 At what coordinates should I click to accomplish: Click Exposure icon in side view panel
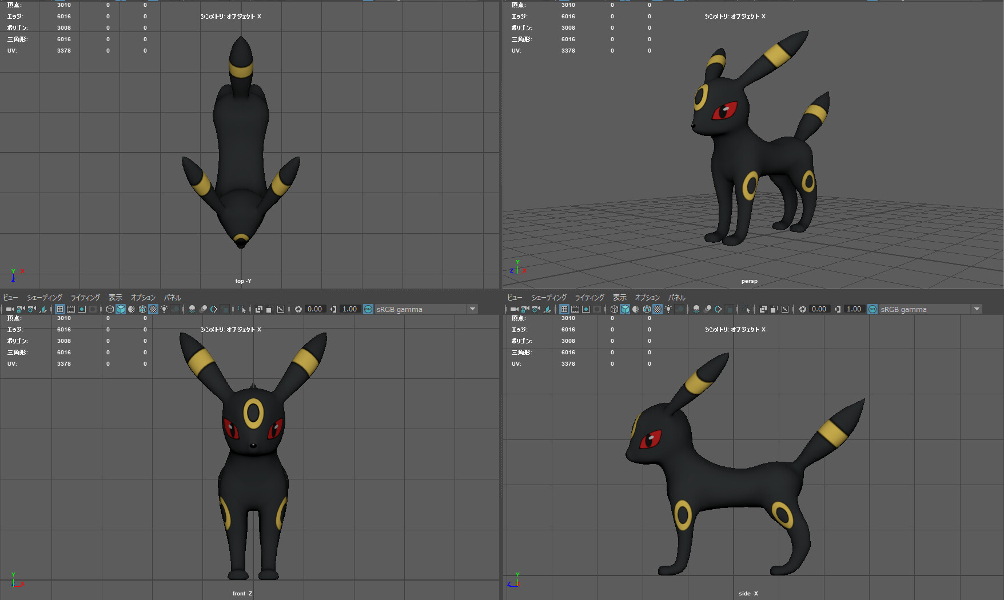(x=803, y=309)
